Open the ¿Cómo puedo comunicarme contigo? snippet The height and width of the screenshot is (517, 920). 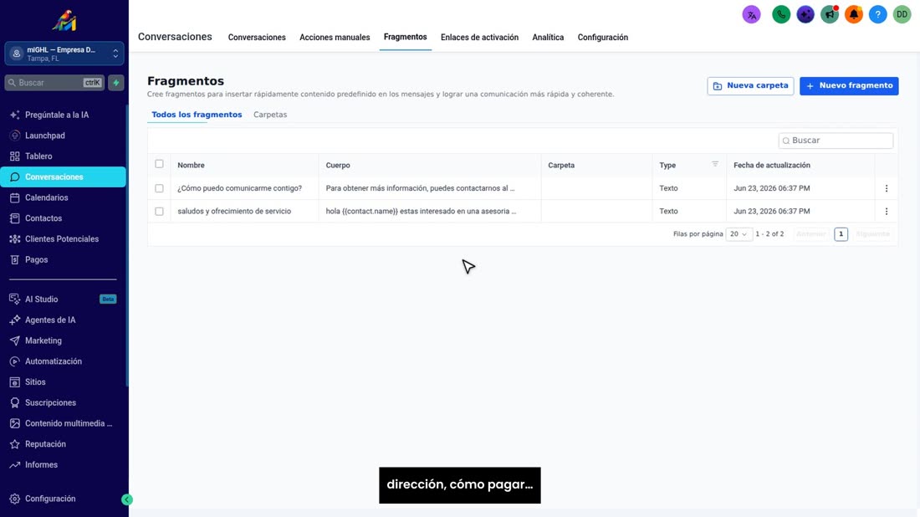(239, 188)
